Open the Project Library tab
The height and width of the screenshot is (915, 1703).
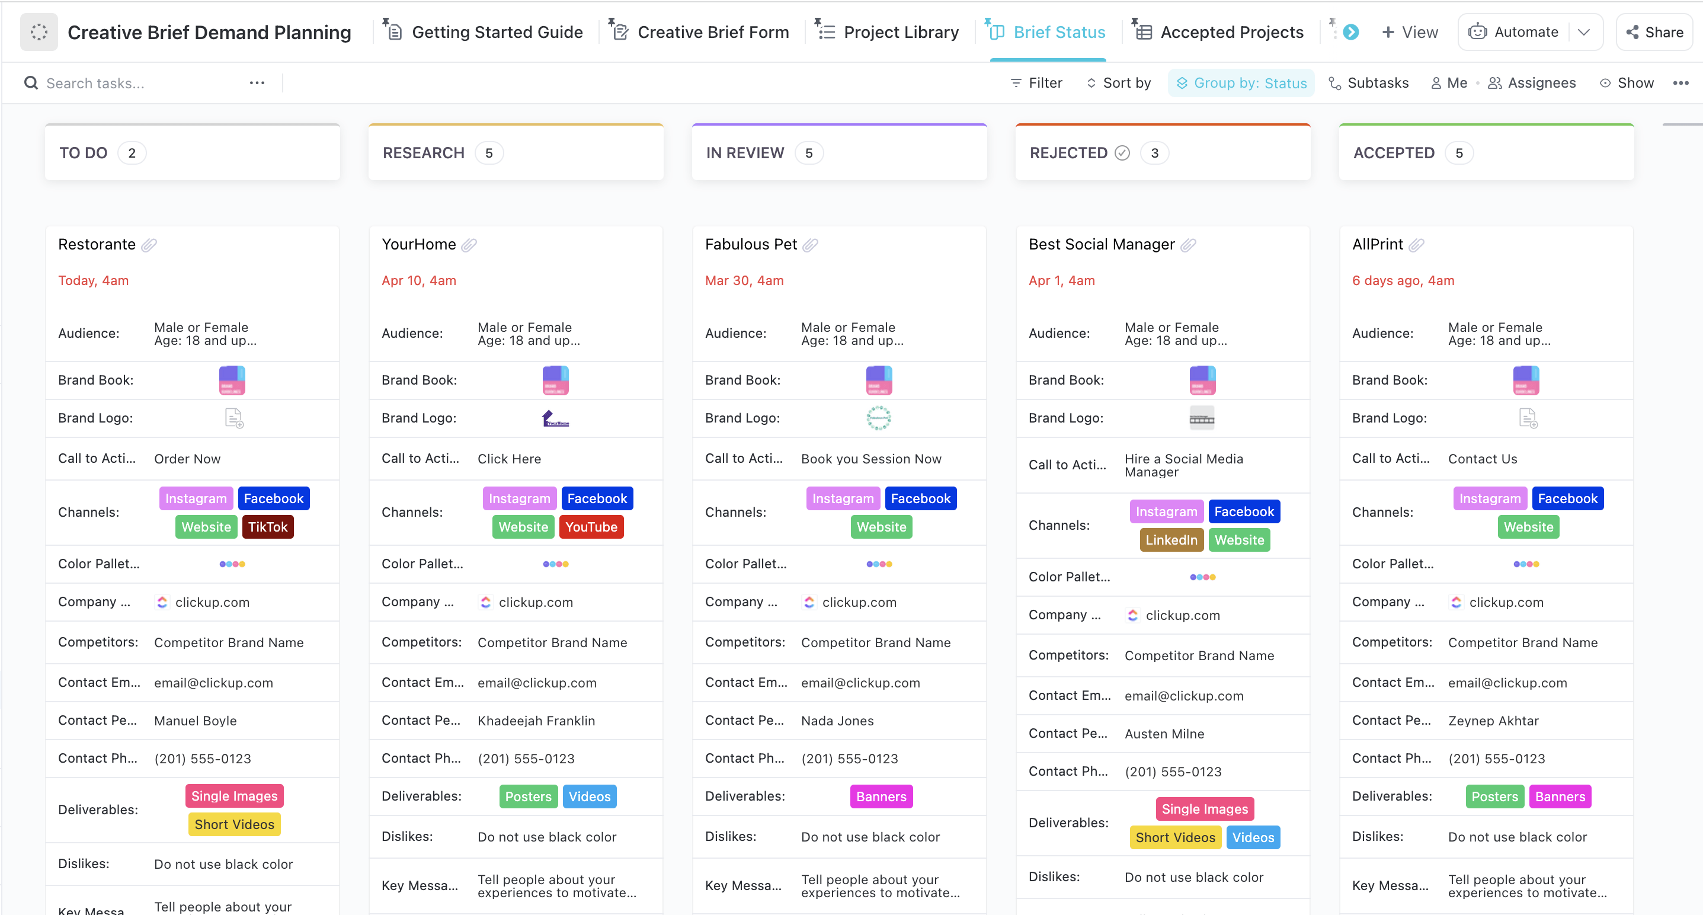point(901,31)
